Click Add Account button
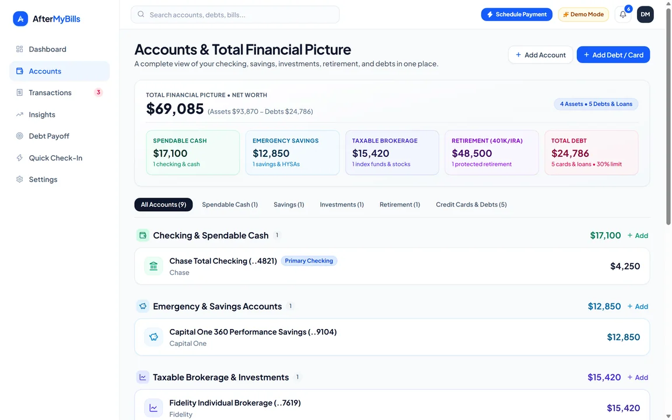The image size is (672, 420). [540, 55]
